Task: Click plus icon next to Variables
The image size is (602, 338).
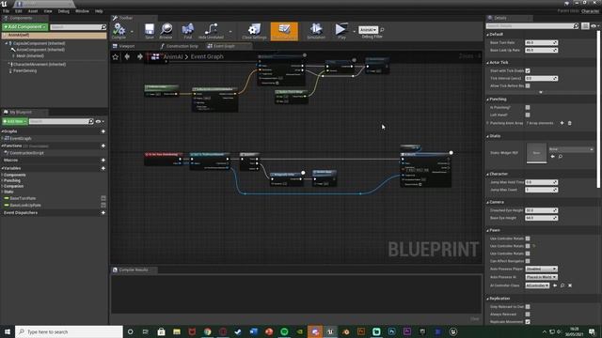Action: coord(103,168)
